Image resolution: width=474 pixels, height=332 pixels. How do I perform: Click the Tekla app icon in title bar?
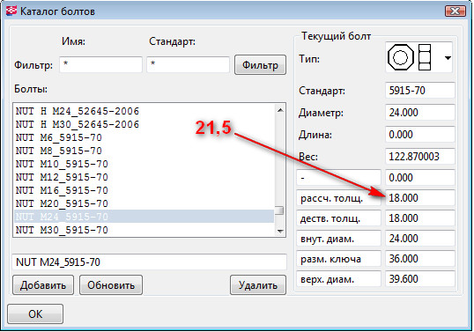(x=11, y=11)
